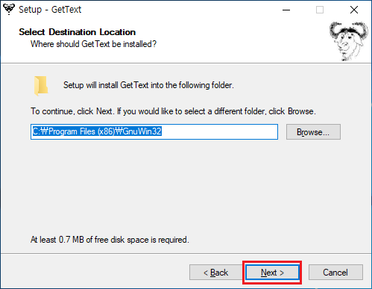Close the GetText setup window
The width and height of the screenshot is (372, 289).
click(354, 10)
